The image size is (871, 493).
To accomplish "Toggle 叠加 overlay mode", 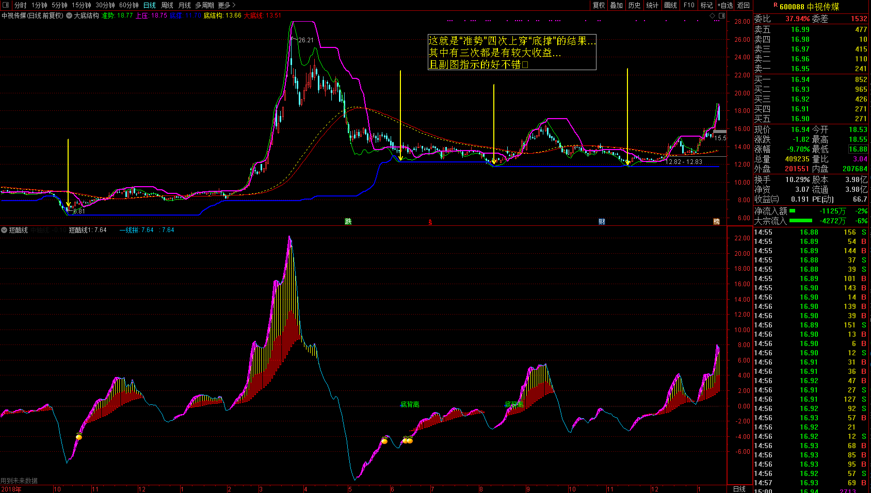I will [616, 5].
